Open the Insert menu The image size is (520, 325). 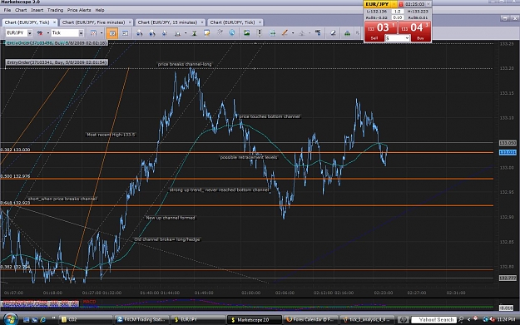37,10
